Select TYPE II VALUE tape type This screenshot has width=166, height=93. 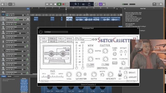[52, 40]
